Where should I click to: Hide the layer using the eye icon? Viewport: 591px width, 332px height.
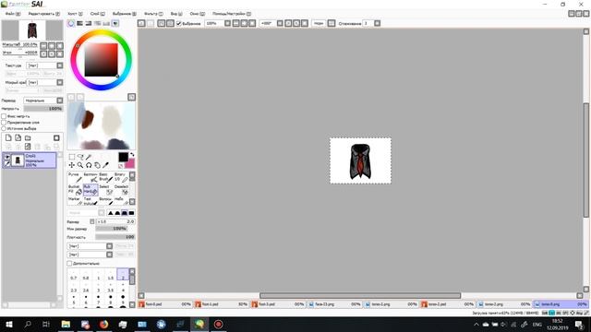point(7,157)
